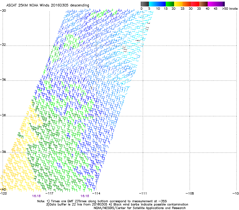This screenshot has height=210, width=239.
Task: Click the orange 25-30 knots color segment
Action: coord(187,4)
